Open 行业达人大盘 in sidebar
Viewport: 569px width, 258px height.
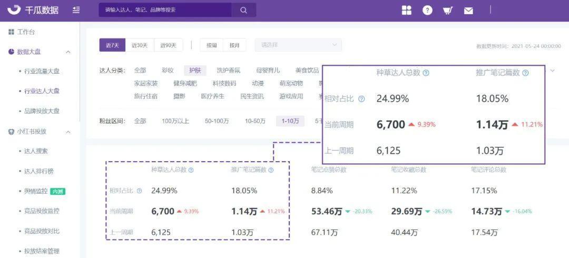coord(42,91)
